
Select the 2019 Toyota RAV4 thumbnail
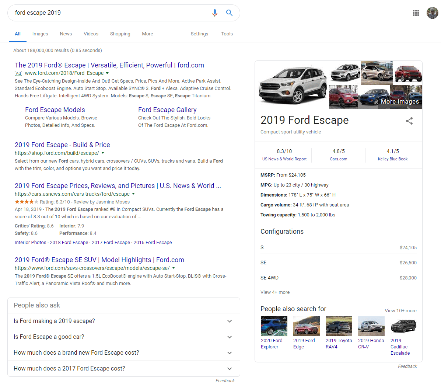click(x=338, y=326)
